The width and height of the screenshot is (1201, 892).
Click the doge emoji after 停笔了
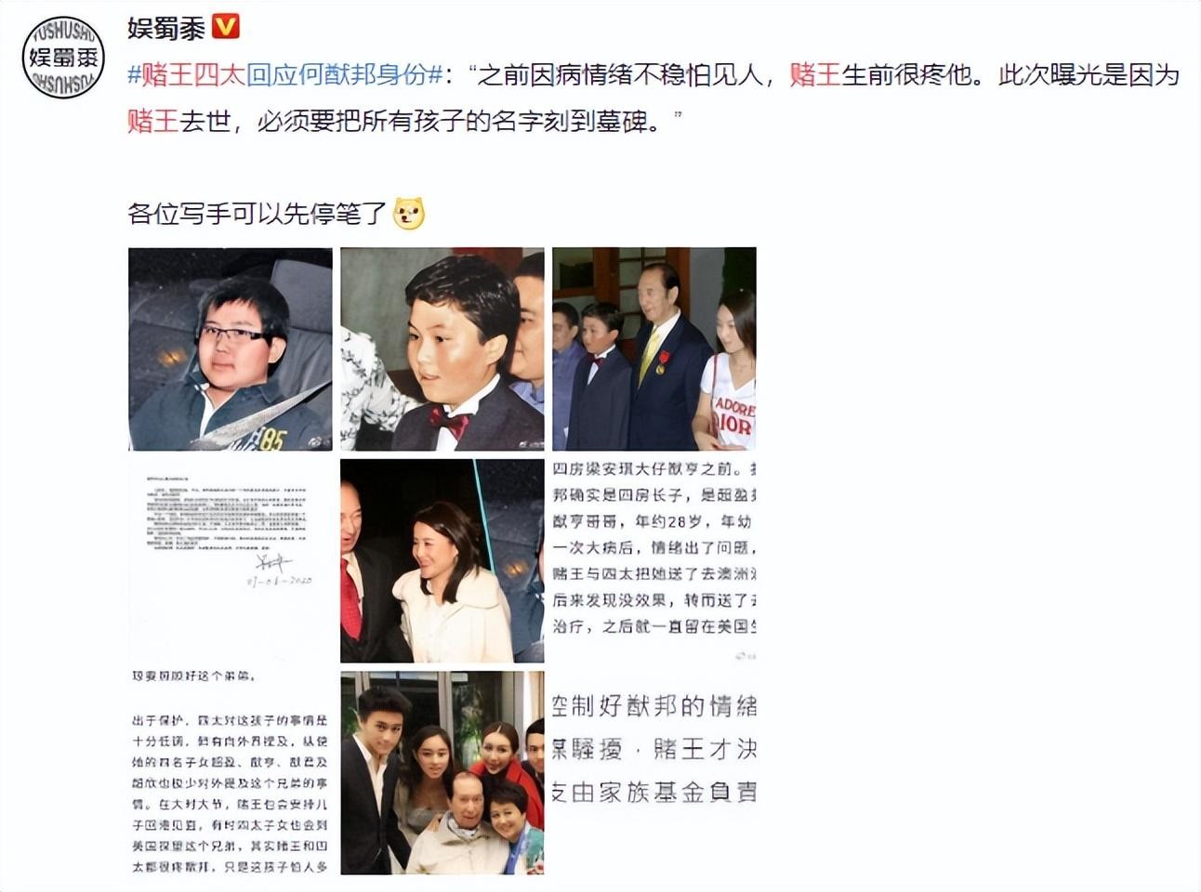click(x=409, y=214)
